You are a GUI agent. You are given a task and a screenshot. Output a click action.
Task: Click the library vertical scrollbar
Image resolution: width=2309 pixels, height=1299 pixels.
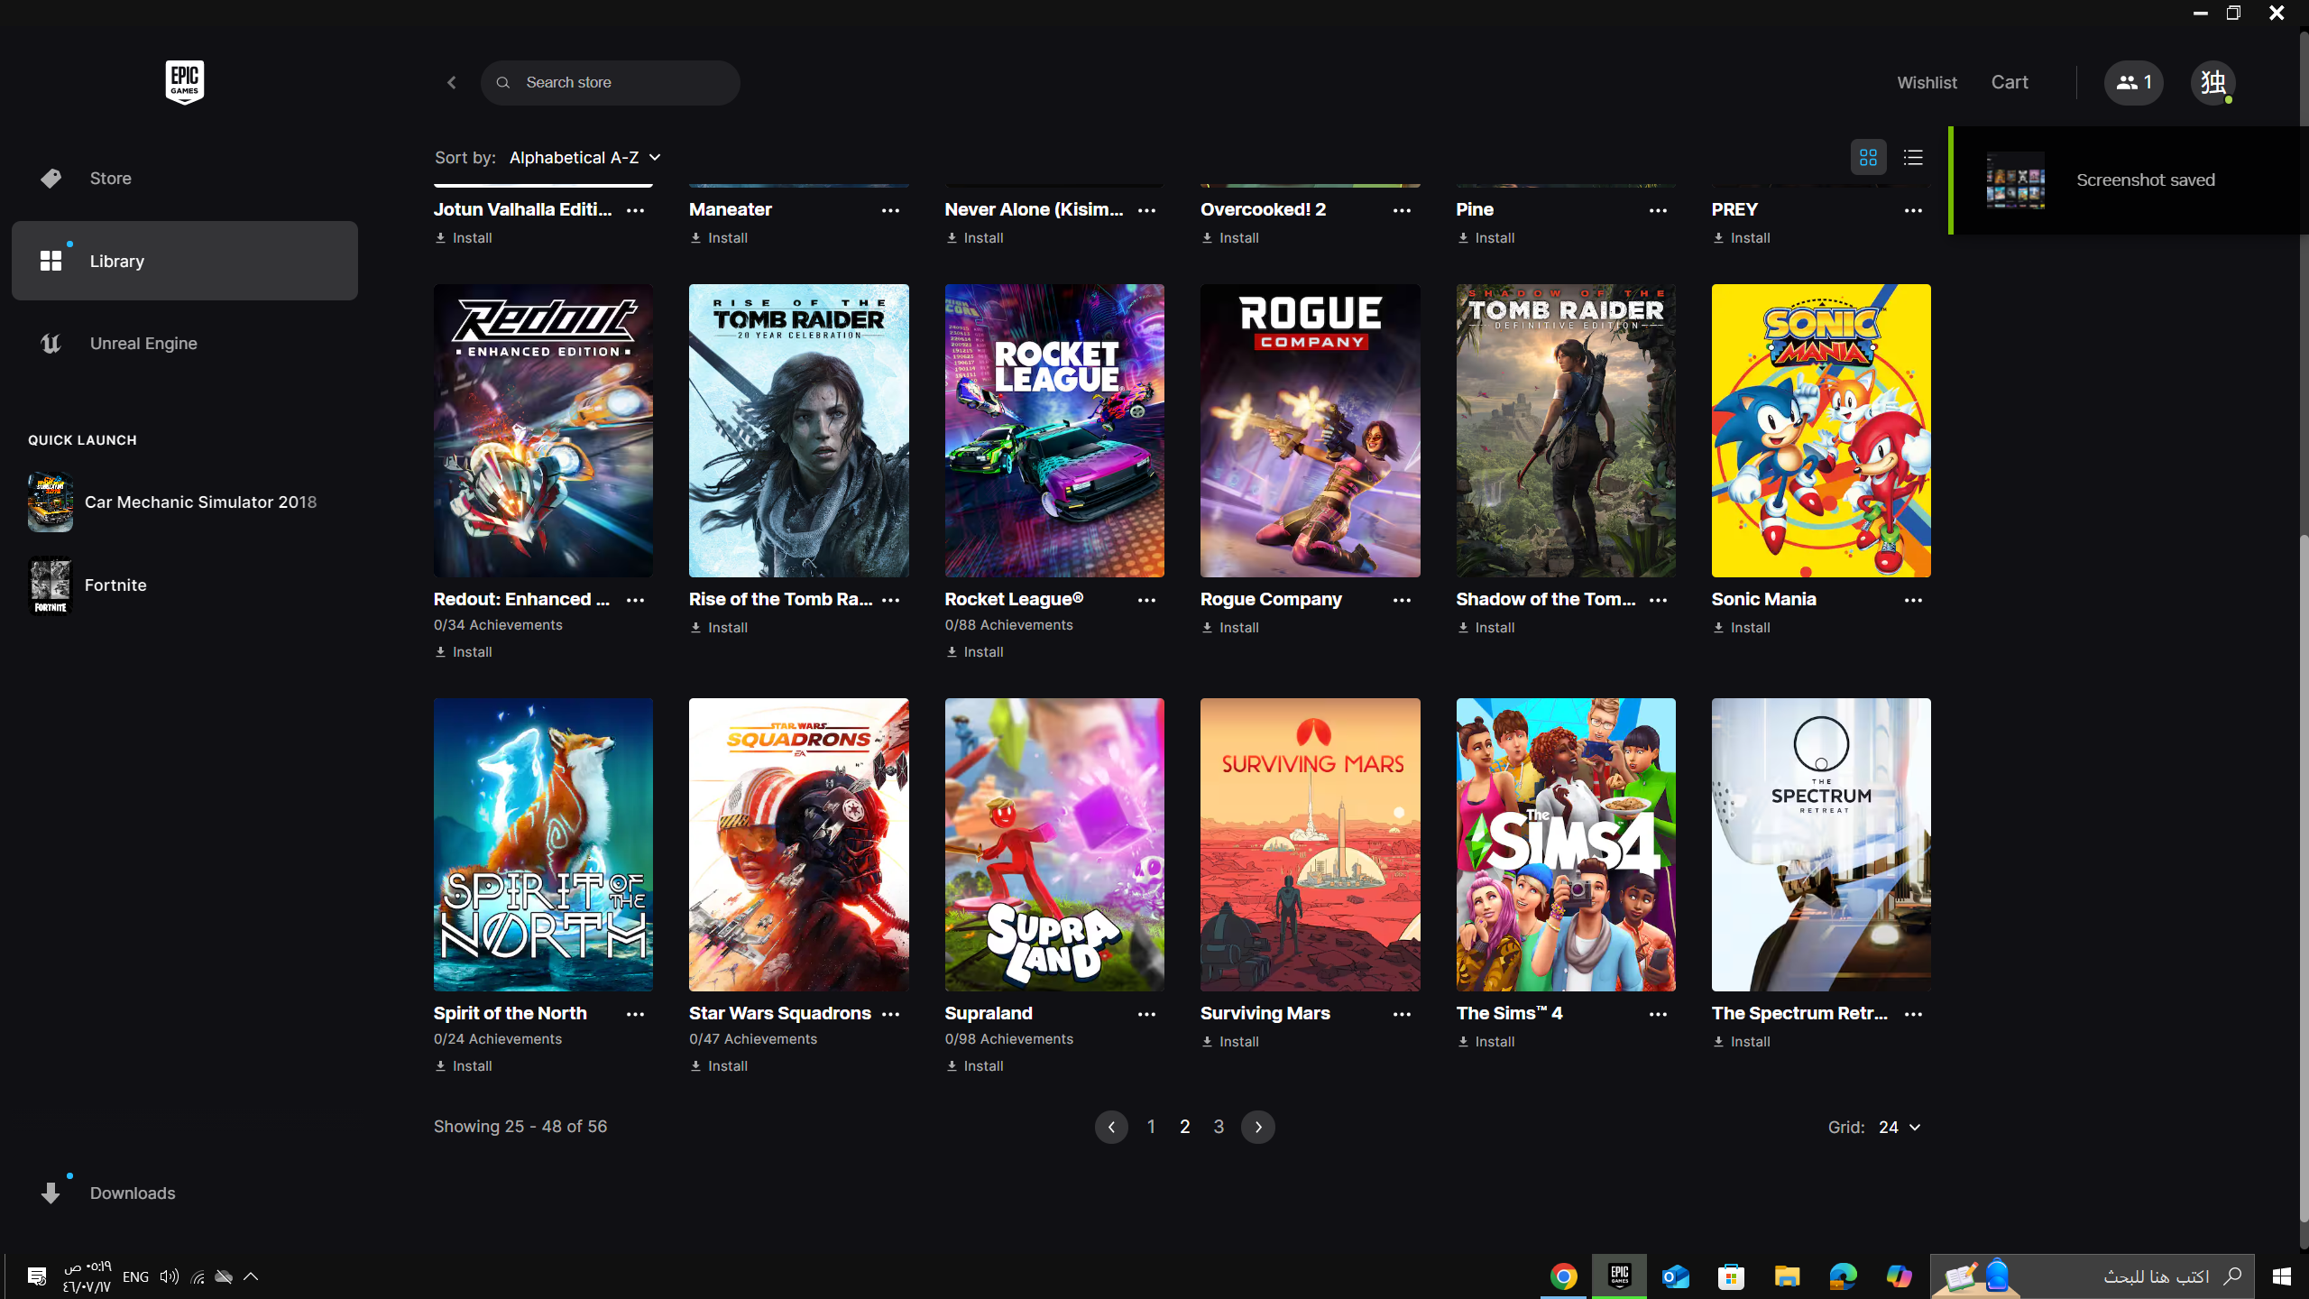coord(2303,880)
